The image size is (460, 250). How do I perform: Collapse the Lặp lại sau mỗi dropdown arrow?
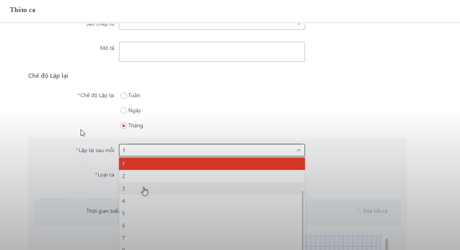[x=298, y=150]
